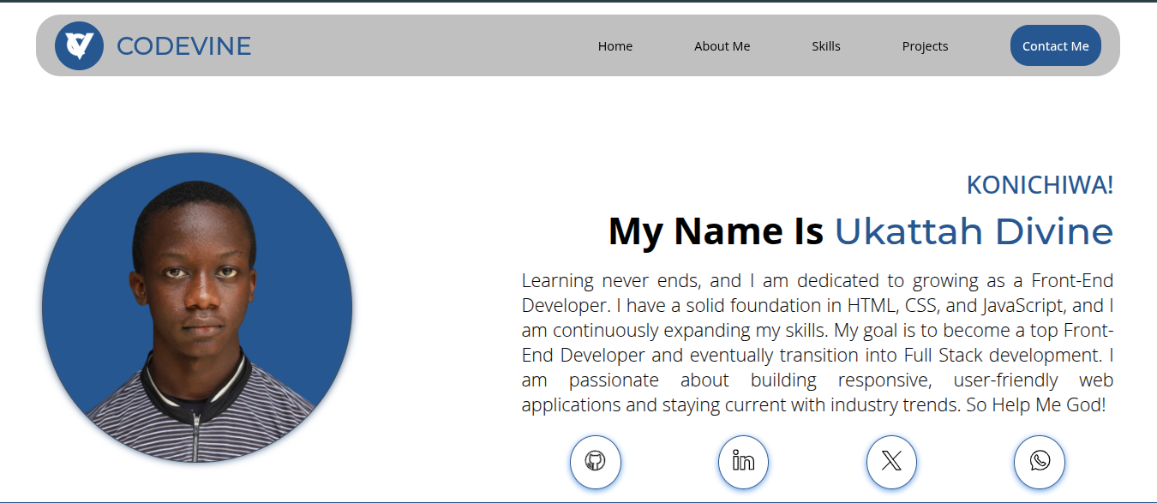Screen dimensions: 1157x503
Task: Click the KONICHIWA! greeting text
Action: [x=1040, y=184]
